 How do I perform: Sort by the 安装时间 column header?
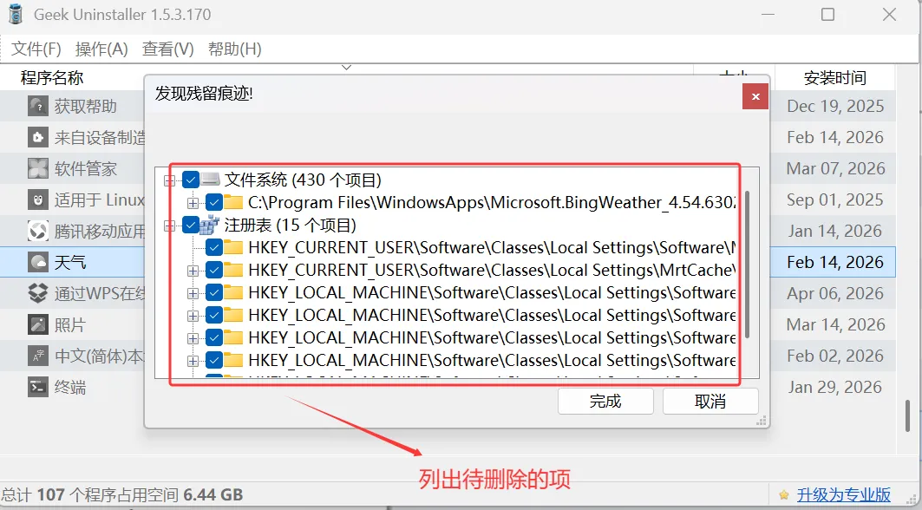[x=835, y=78]
